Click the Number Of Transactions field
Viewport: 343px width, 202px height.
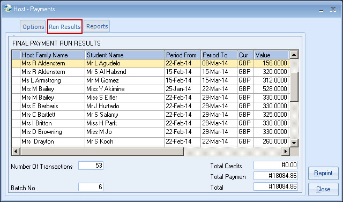click(91, 166)
